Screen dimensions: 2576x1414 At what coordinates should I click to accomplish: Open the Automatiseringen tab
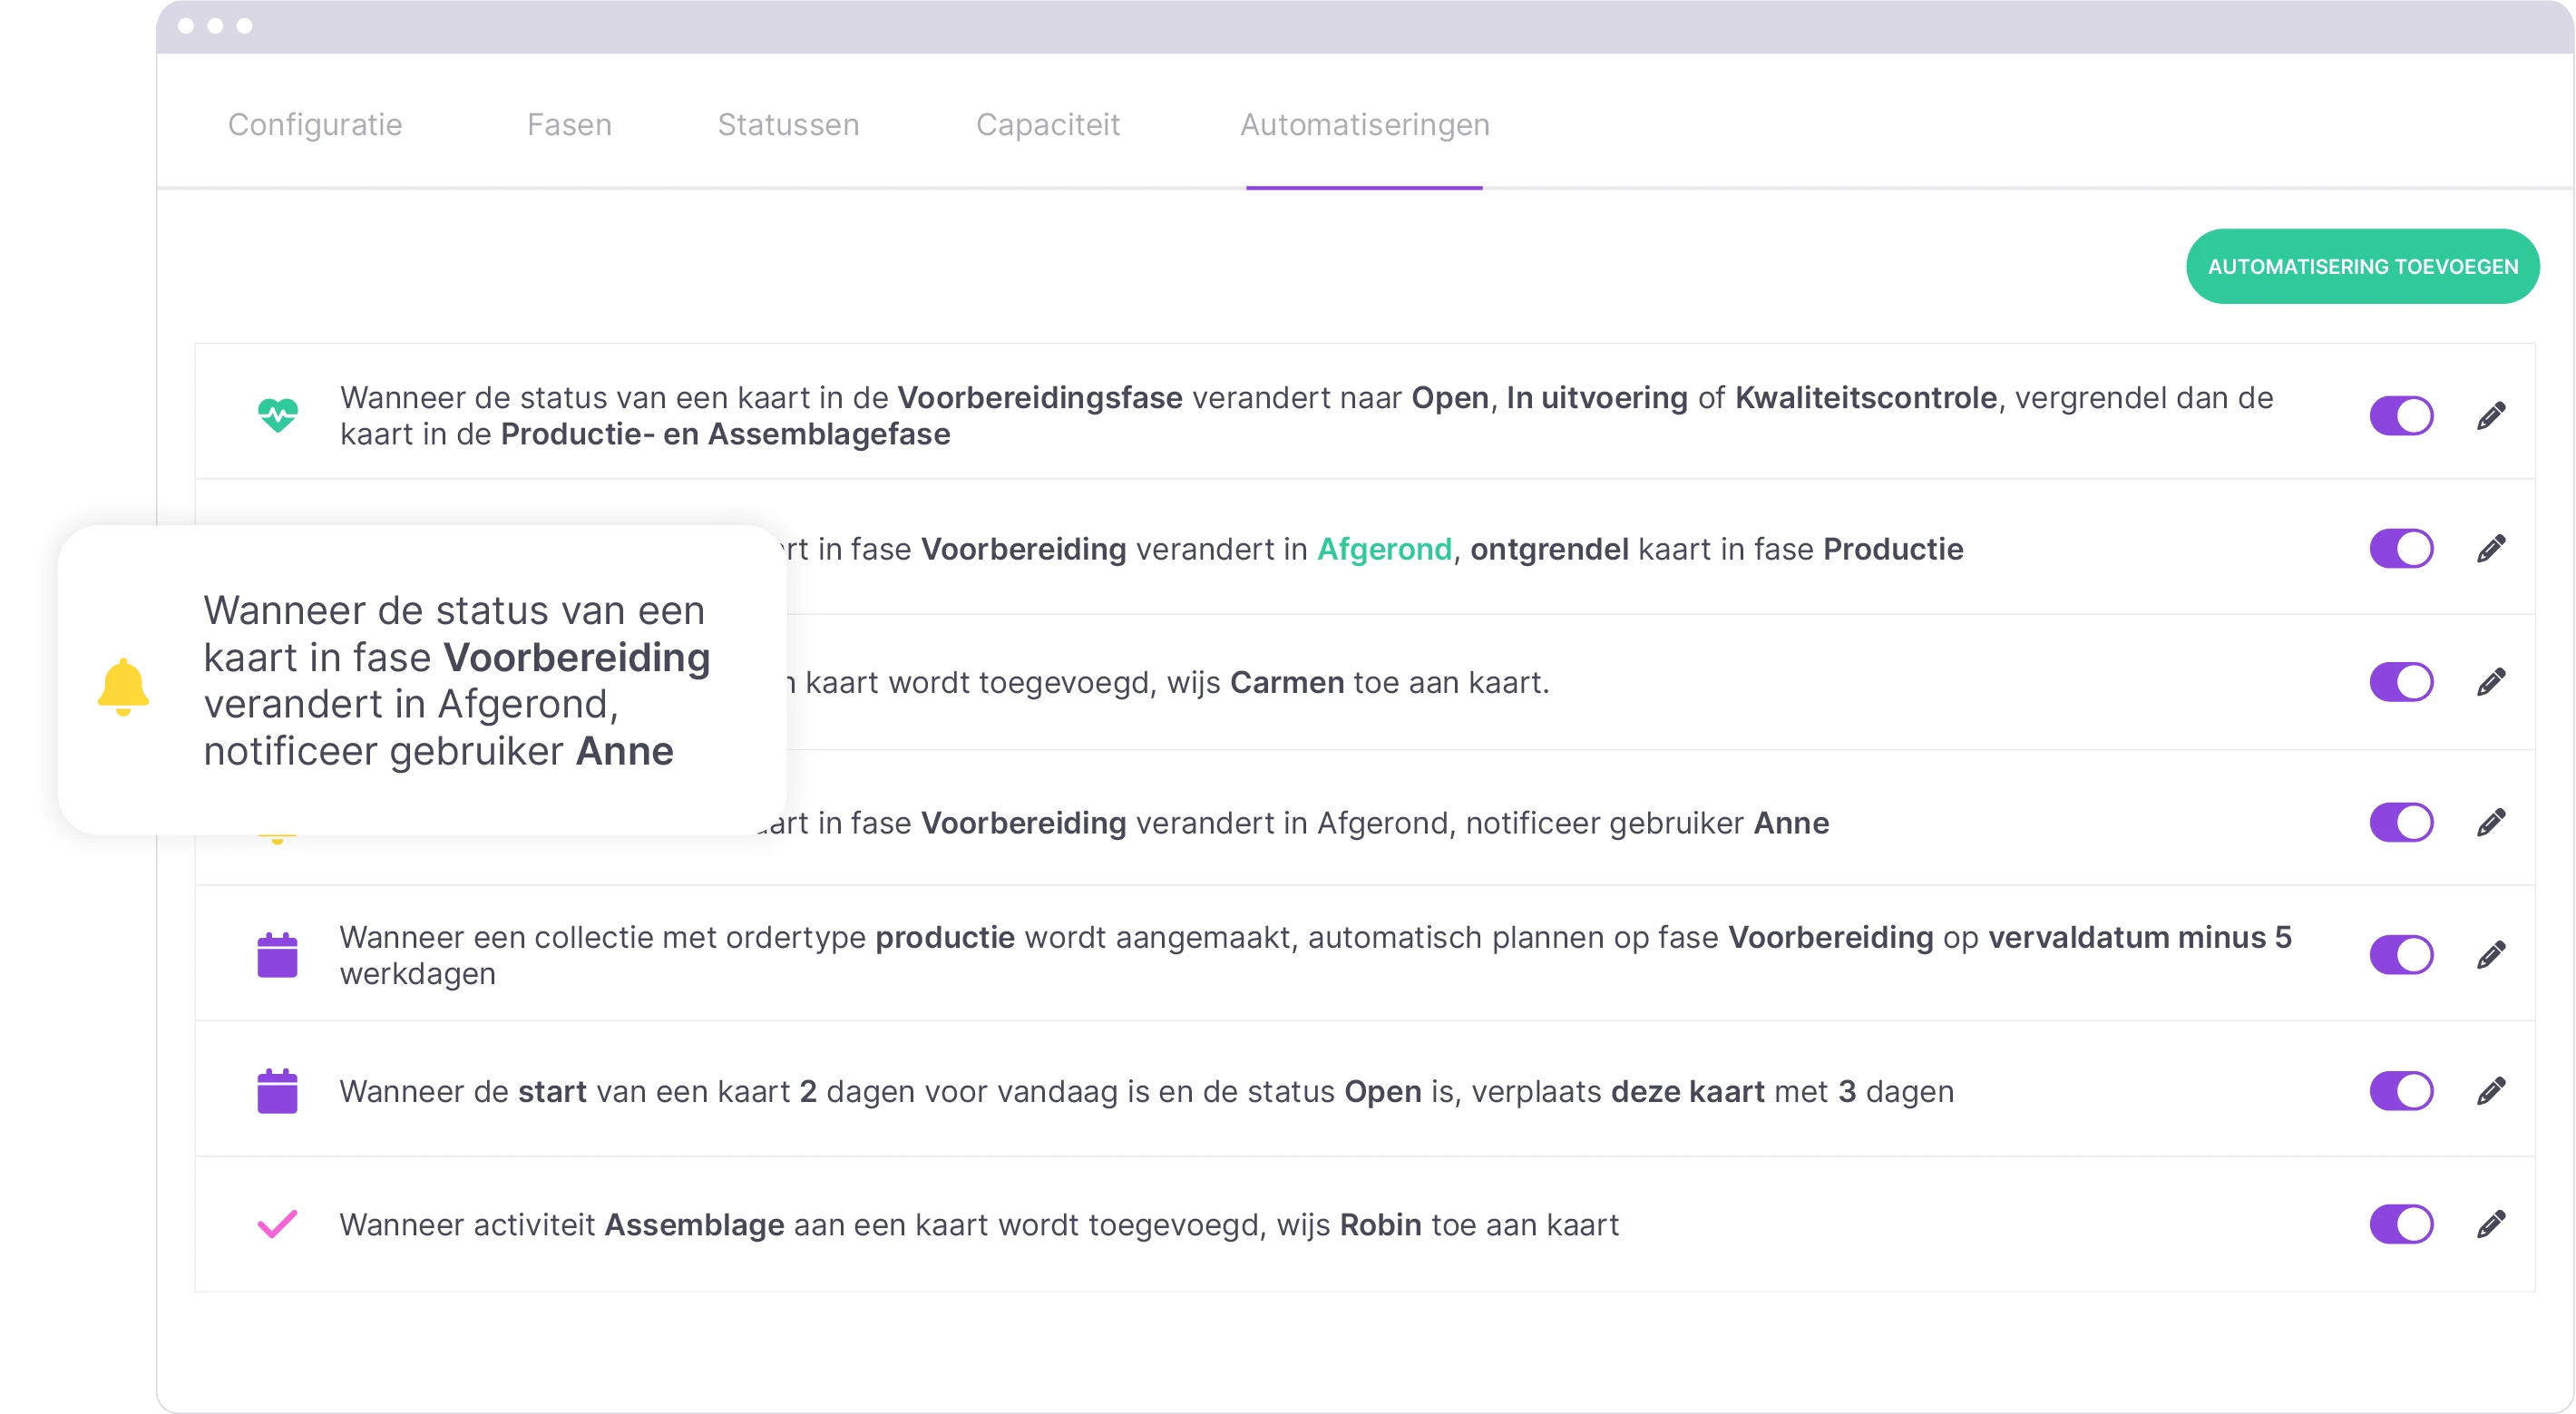(x=1364, y=124)
